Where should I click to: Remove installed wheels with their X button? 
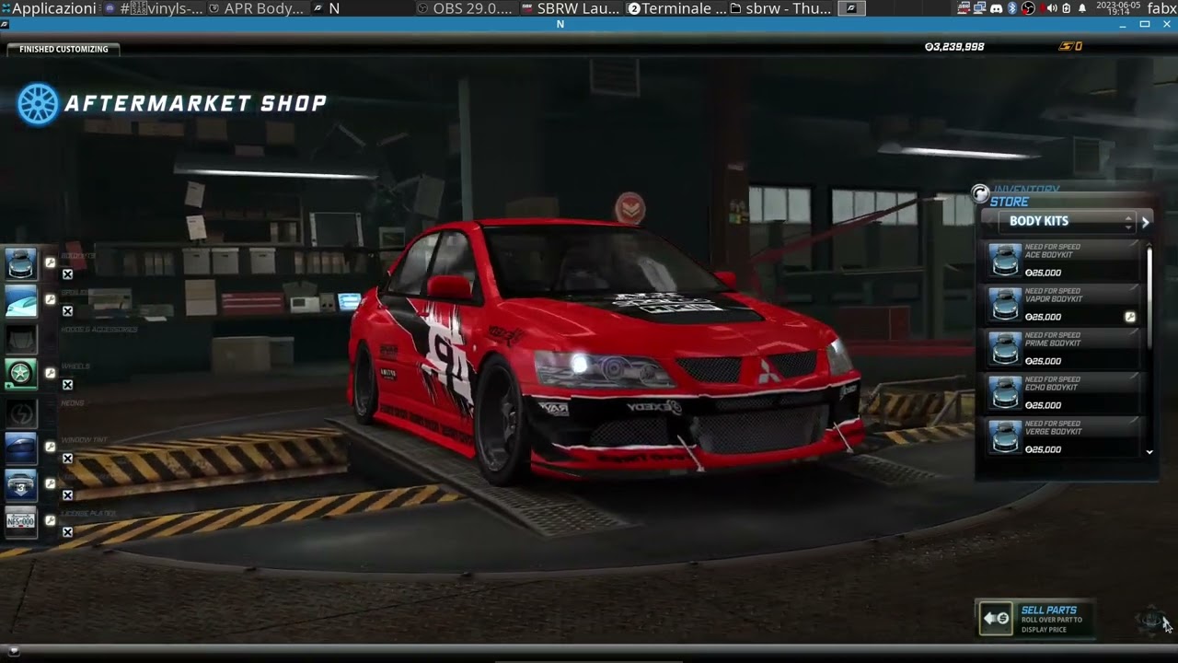[x=67, y=385]
